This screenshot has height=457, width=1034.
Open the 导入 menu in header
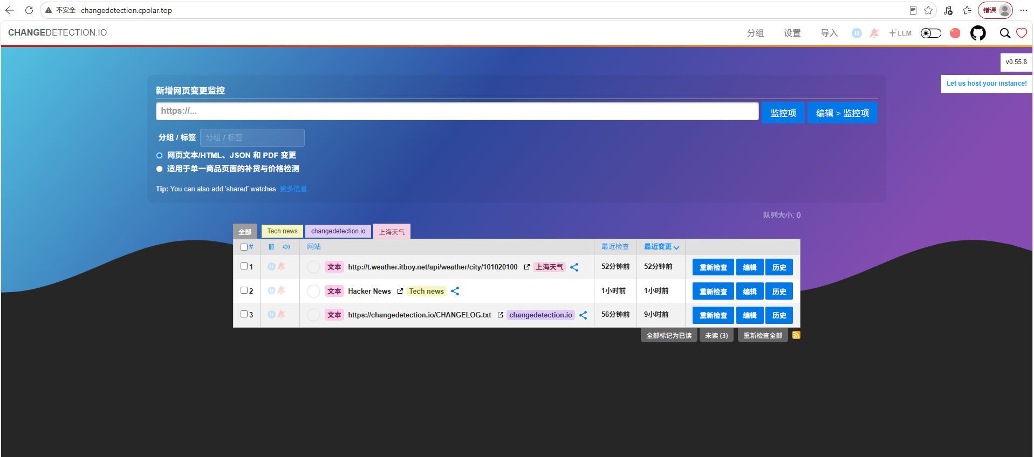(829, 33)
